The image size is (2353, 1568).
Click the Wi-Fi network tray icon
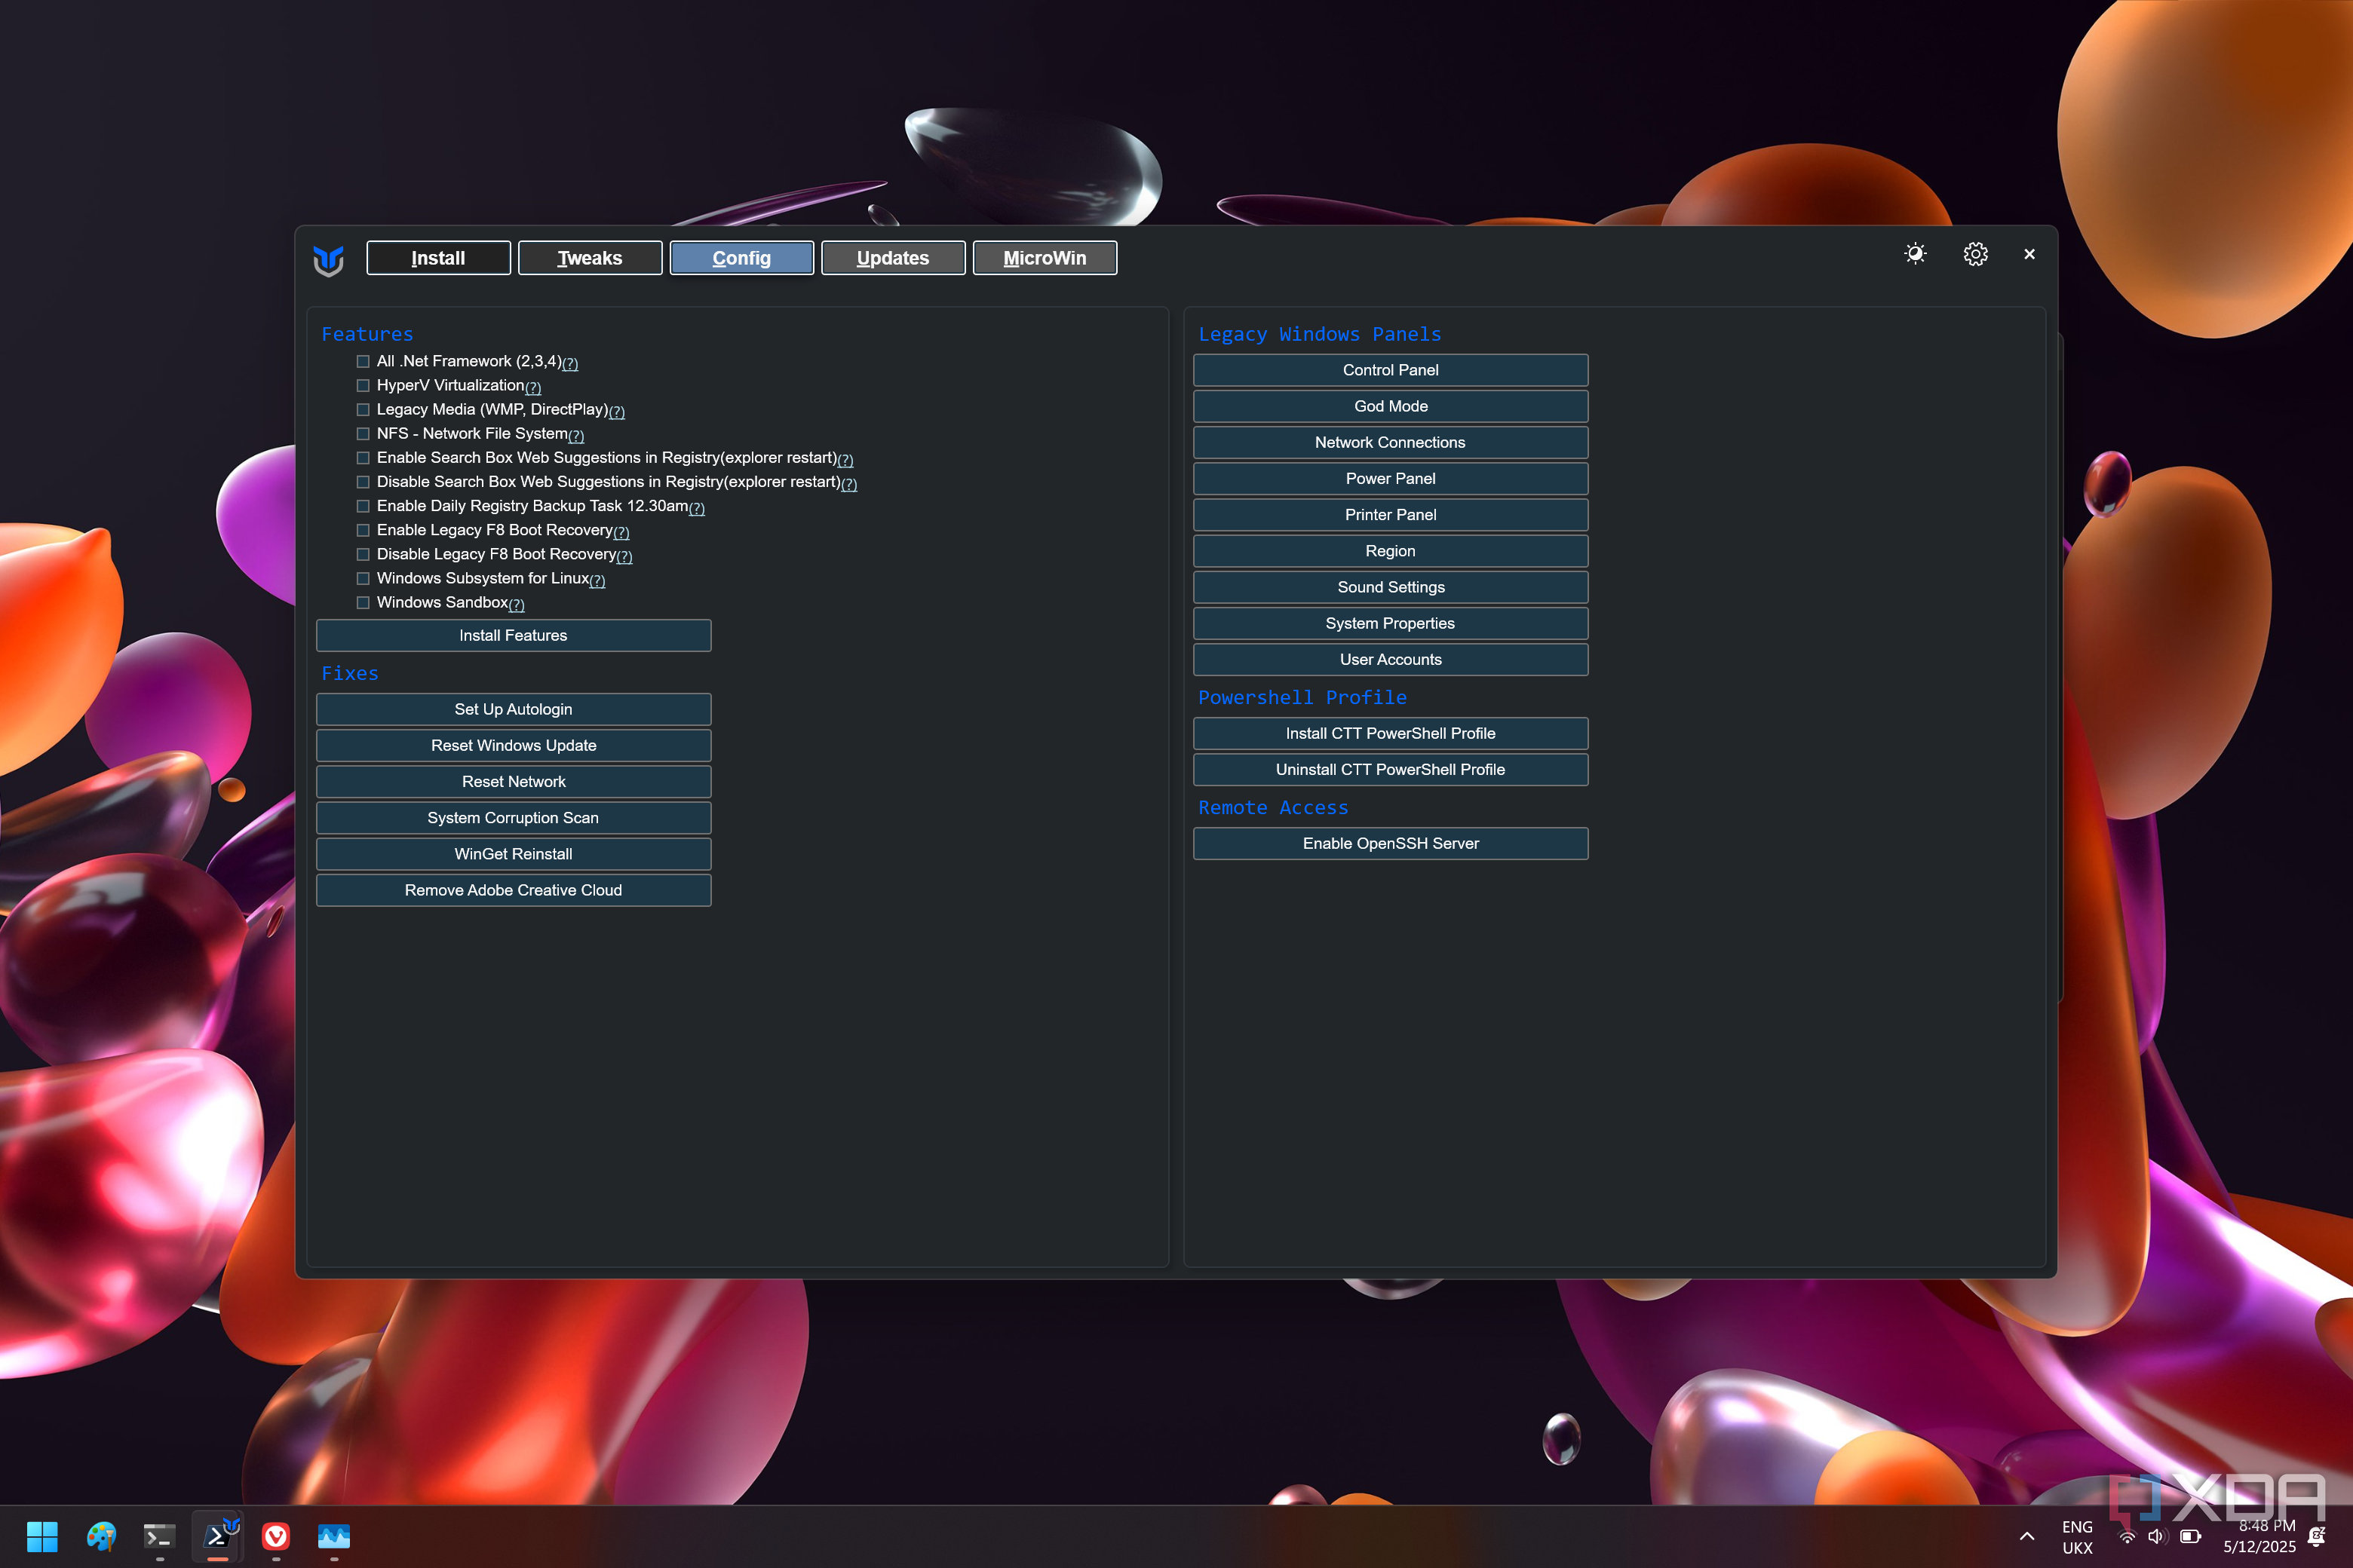point(2127,1537)
